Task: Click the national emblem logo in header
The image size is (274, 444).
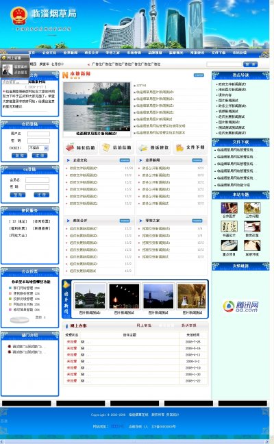Action: (x=18, y=16)
